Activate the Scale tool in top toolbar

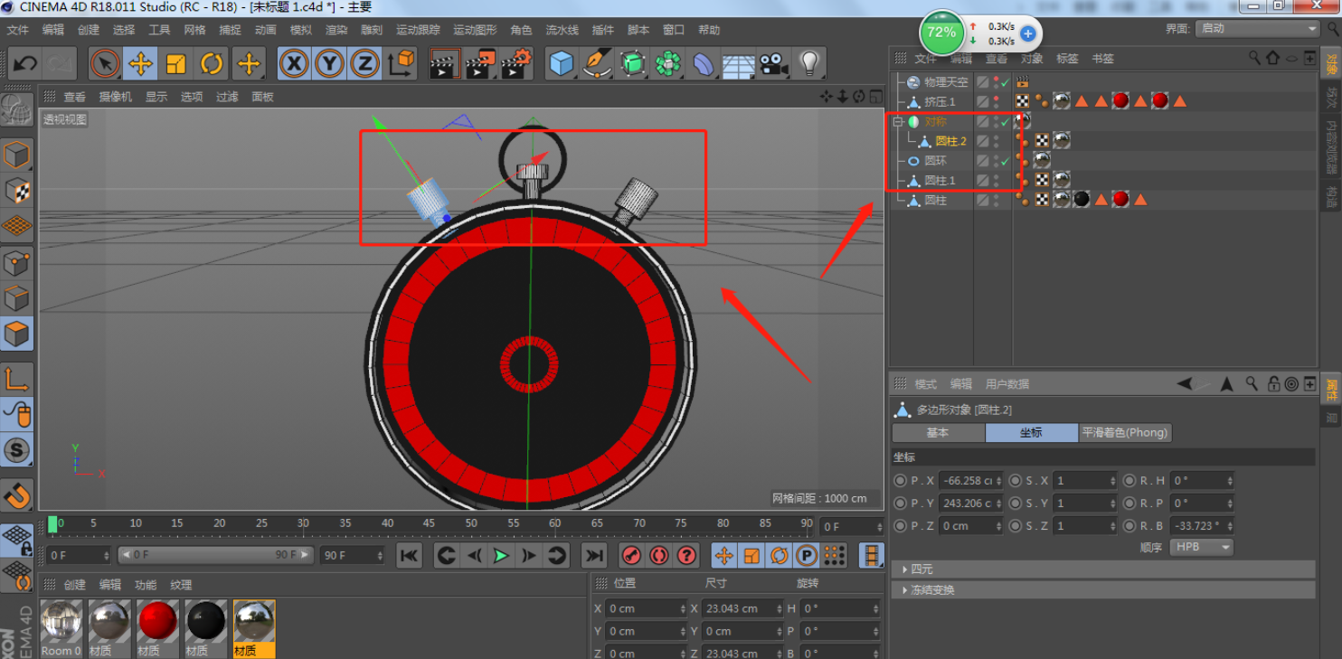tap(175, 64)
